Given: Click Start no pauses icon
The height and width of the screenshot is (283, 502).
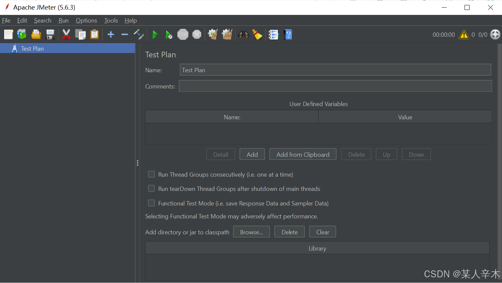Looking at the screenshot, I should [169, 34].
